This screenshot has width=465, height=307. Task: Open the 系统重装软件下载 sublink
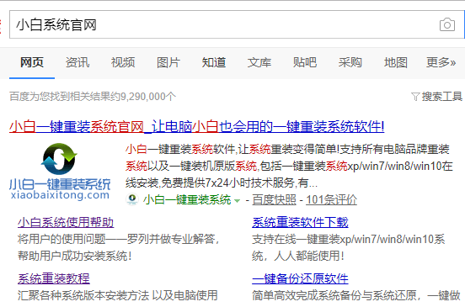(x=300, y=222)
